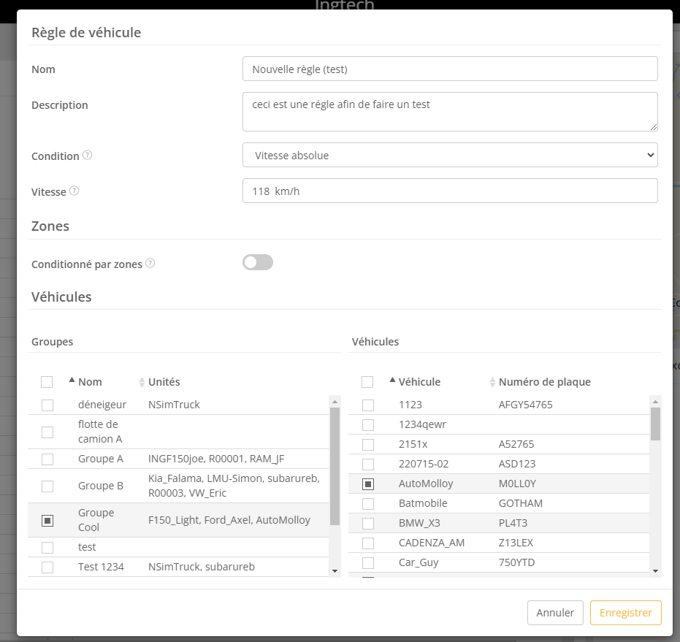Click Enregistrer to save the rule
The image size is (680, 642).
[x=625, y=613]
